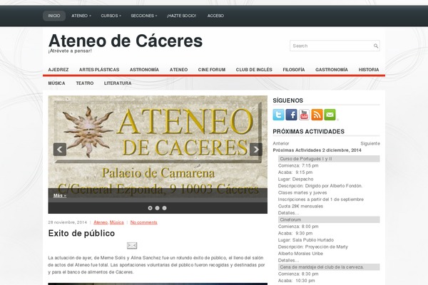Image resolution: width=428 pixels, height=285 pixels.
Task: Click Detalles… under Curso de Portugués
Action: (x=288, y=213)
